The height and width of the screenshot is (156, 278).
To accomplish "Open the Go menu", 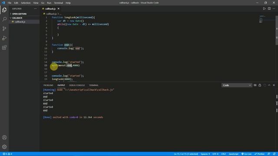I will [x=43, y=3].
